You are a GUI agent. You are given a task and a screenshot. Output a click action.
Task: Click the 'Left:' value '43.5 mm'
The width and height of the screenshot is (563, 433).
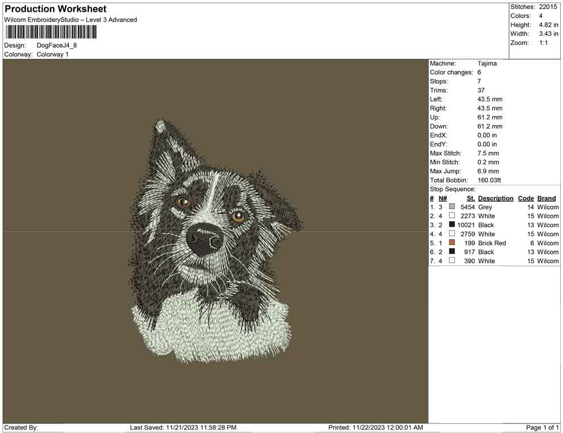coord(490,99)
